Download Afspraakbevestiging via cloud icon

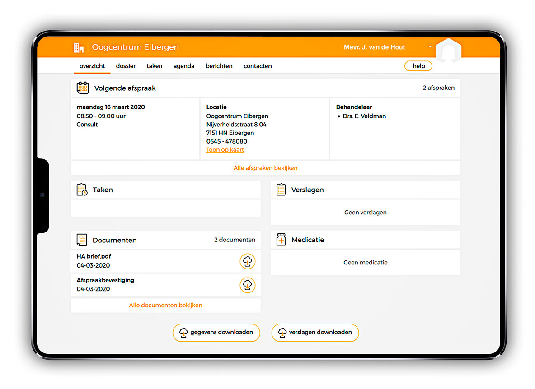247,285
